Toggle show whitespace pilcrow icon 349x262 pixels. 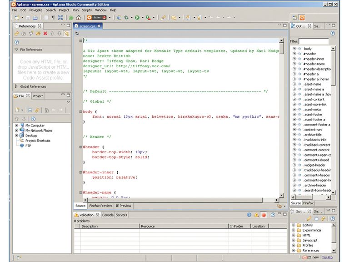pyautogui.click(x=53, y=18)
